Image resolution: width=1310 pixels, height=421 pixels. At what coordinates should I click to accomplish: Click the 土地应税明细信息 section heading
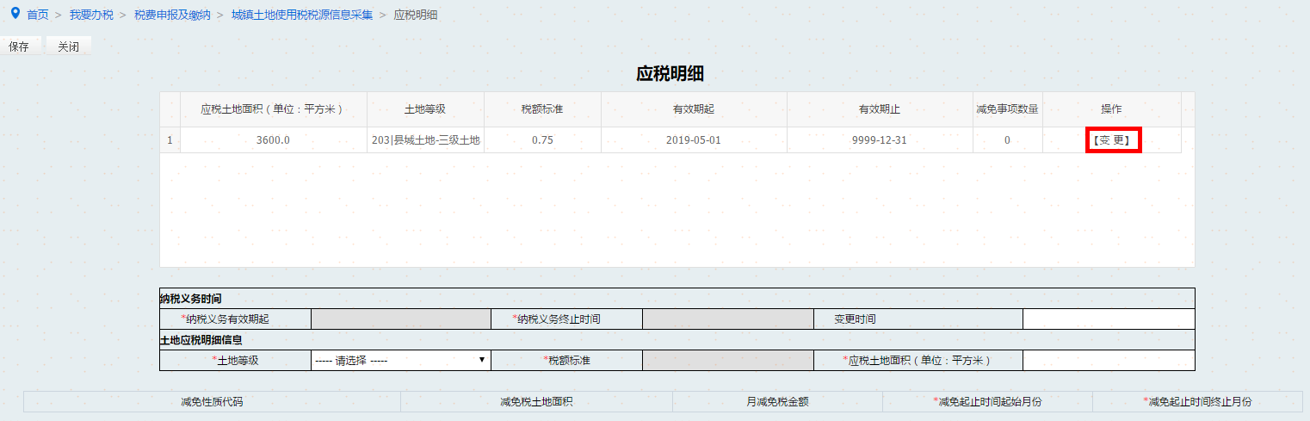coord(201,340)
